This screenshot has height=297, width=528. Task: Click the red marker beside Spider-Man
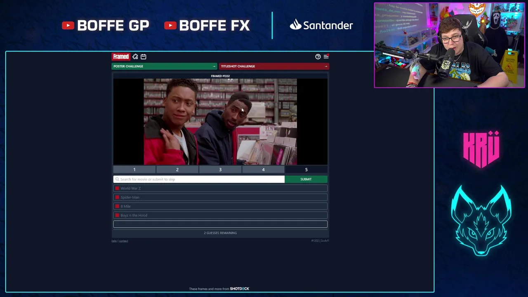coord(117,197)
